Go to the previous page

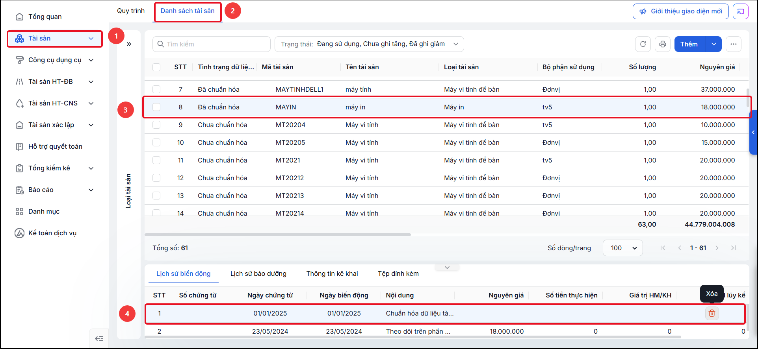(x=680, y=248)
